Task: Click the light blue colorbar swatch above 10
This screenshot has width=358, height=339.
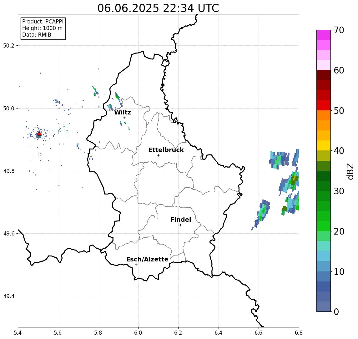Action: (x=324, y=266)
